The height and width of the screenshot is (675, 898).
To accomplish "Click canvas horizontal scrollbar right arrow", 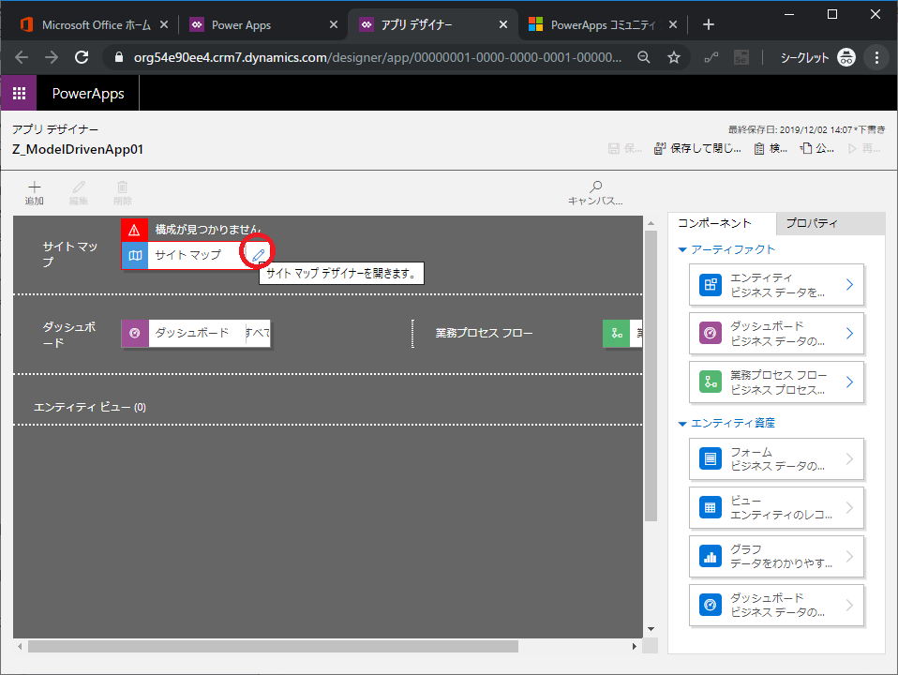I will pos(635,646).
